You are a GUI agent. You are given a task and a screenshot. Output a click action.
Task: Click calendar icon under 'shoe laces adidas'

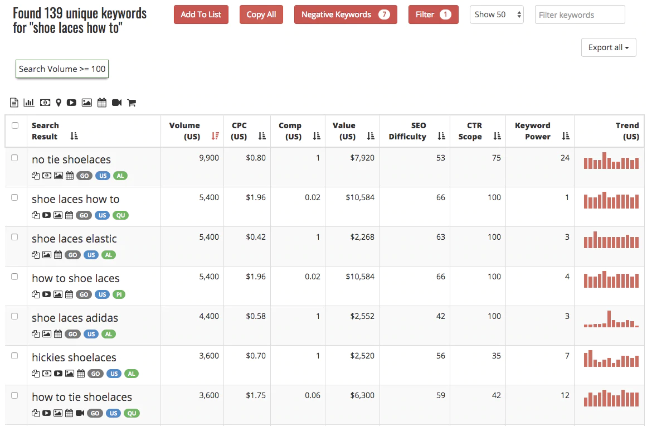pyautogui.click(x=58, y=334)
